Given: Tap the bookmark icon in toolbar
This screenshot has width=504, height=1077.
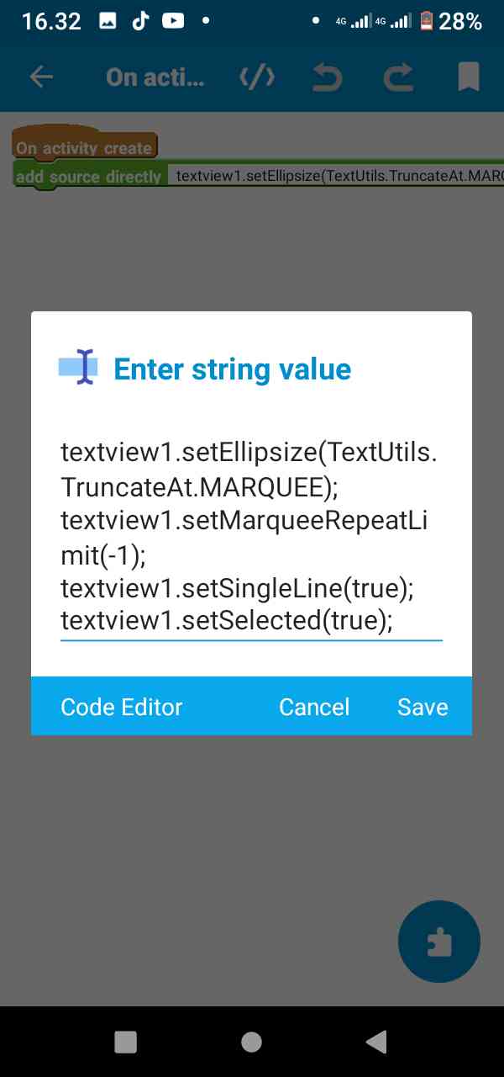Looking at the screenshot, I should pos(469,77).
